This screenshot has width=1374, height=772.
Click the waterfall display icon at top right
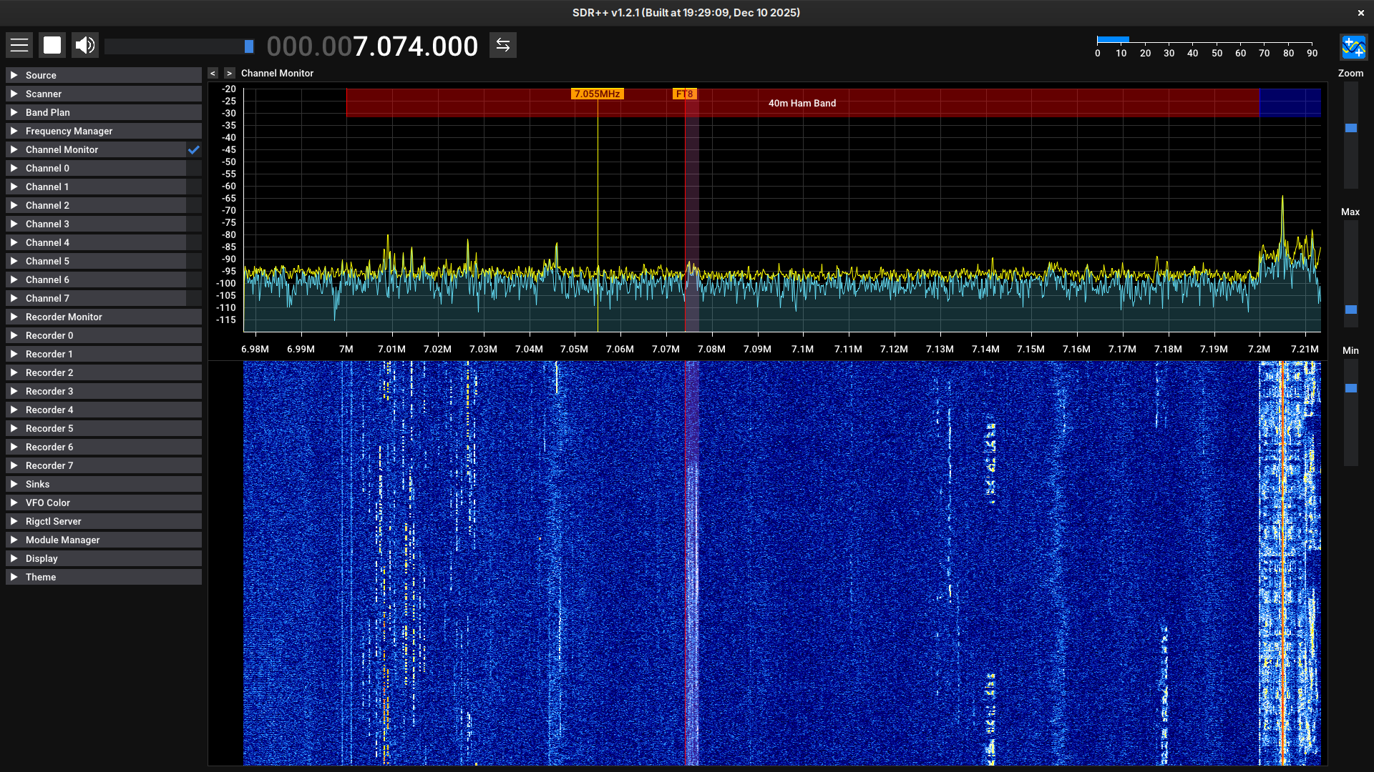coord(1353,48)
